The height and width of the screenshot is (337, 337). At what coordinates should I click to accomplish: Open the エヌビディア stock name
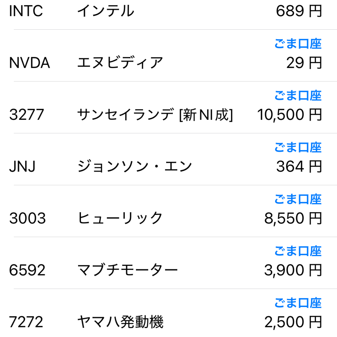[x=120, y=63]
